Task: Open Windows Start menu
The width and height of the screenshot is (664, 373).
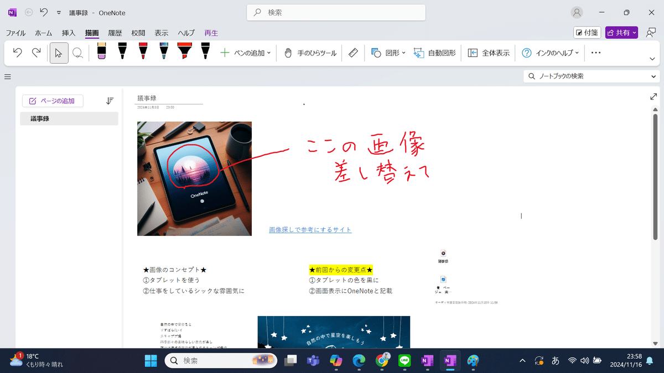Action: point(151,360)
